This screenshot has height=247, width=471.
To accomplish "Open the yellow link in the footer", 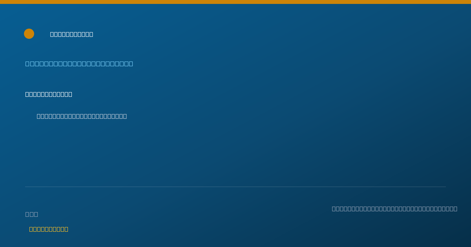I will coord(49,229).
